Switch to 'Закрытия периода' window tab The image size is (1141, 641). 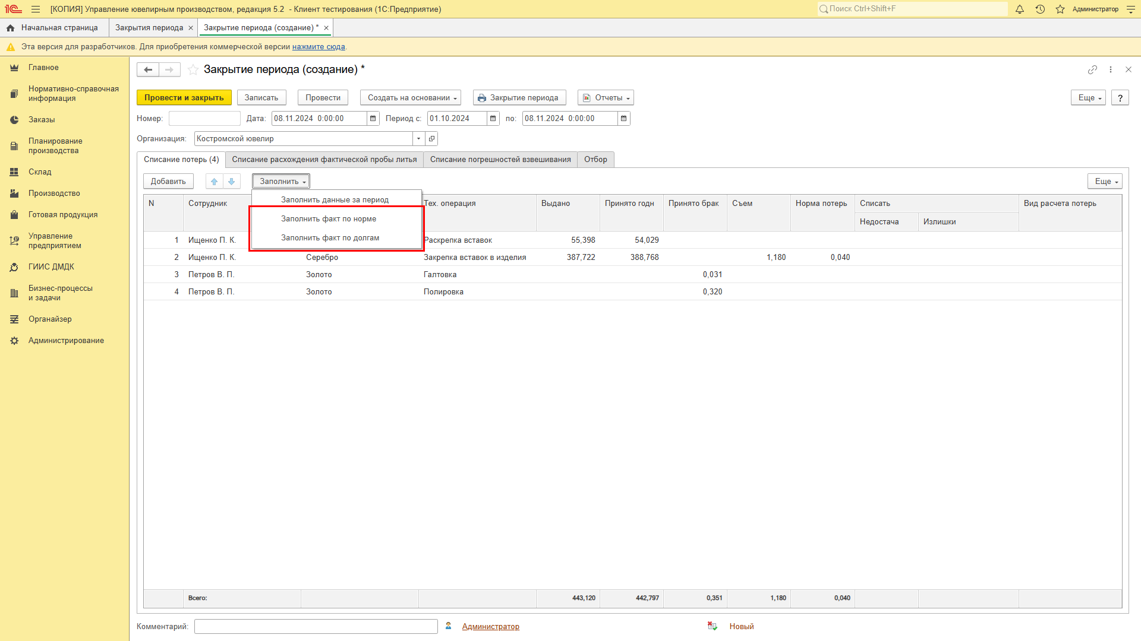tap(149, 28)
